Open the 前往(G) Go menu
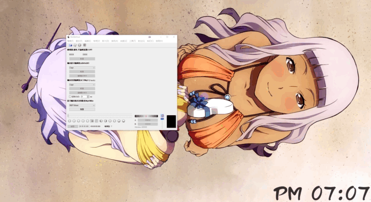Viewport: 371px width, 202px height. click(142, 41)
